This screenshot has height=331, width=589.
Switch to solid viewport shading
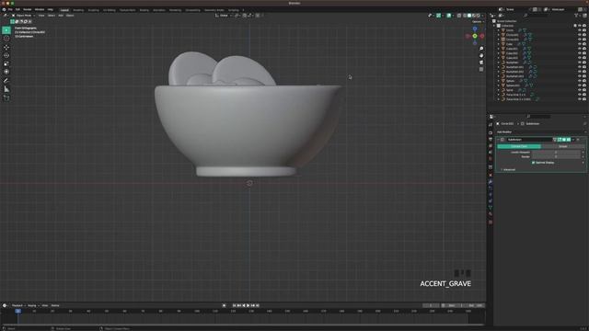469,16
